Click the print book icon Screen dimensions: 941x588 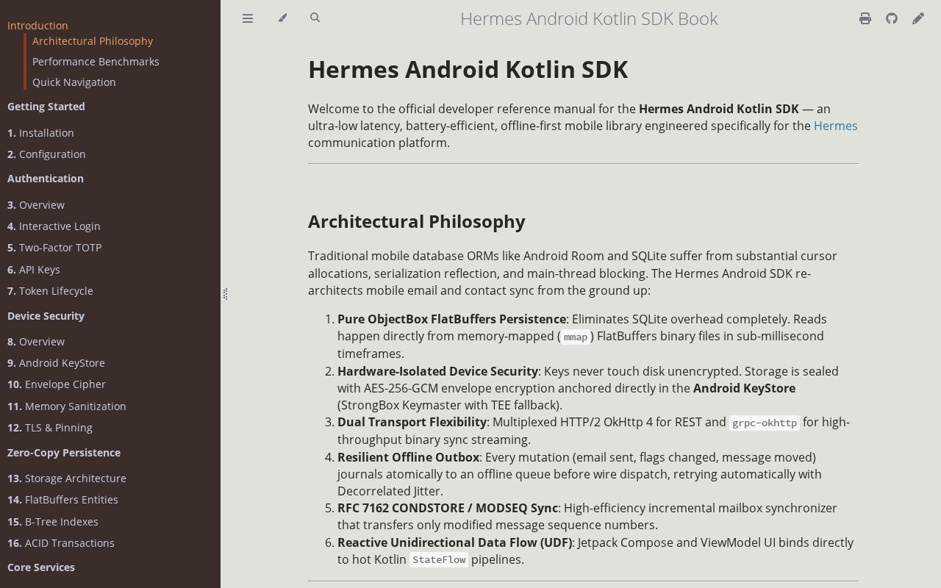(865, 18)
